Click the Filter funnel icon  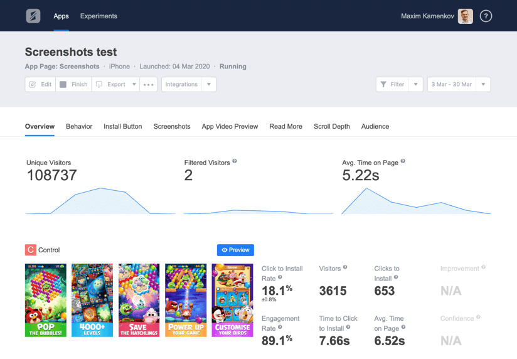383,85
